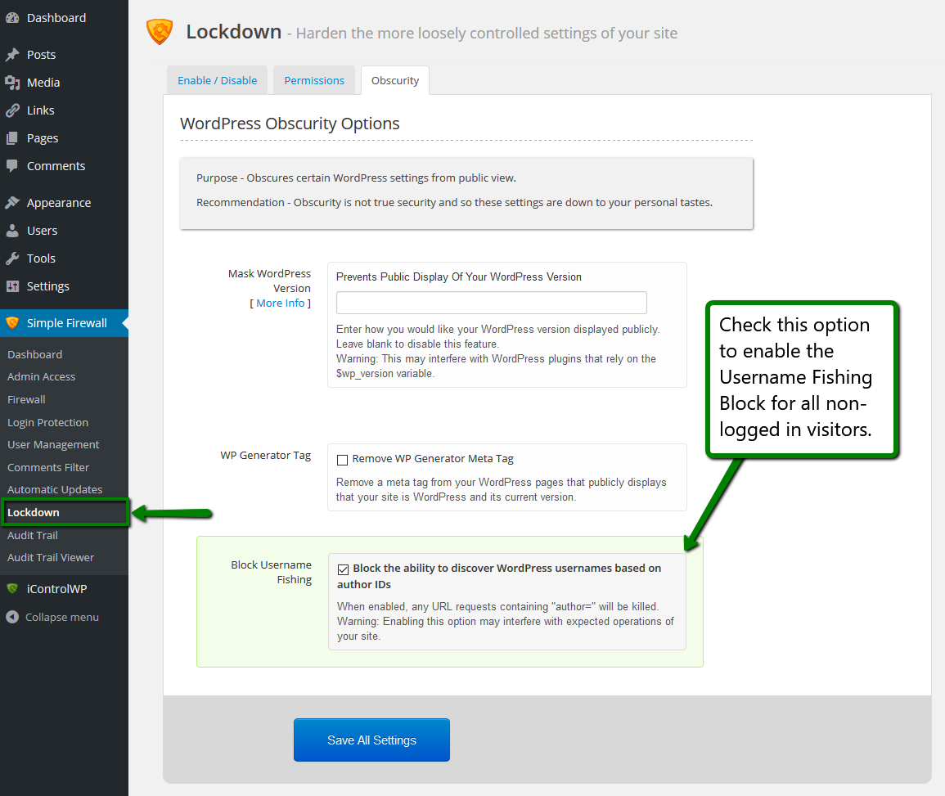Click Collapse menu text

tap(61, 617)
